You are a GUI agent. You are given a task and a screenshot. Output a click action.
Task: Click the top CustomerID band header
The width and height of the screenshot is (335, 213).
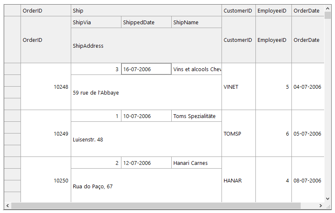click(x=238, y=10)
